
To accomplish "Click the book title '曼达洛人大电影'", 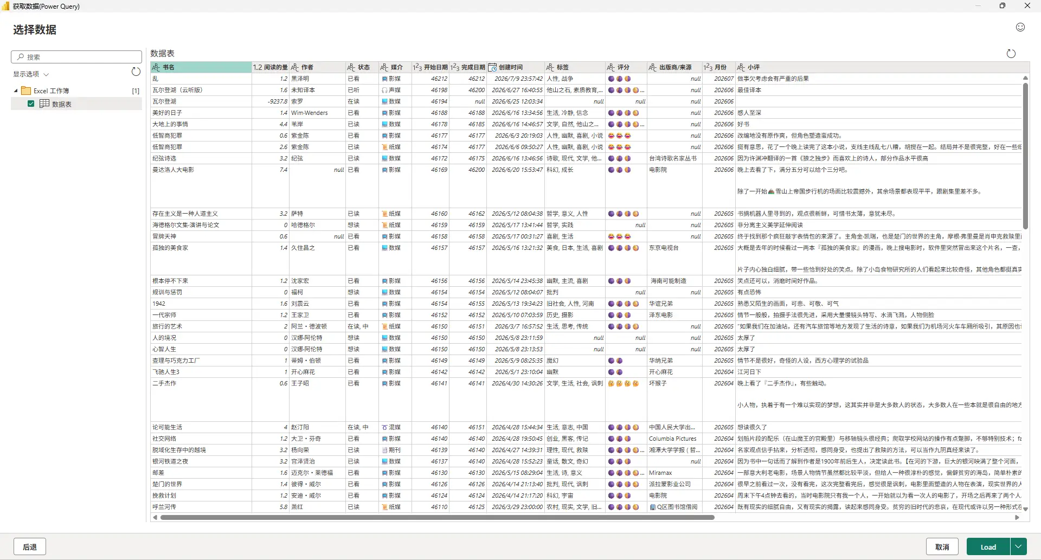I will [173, 170].
